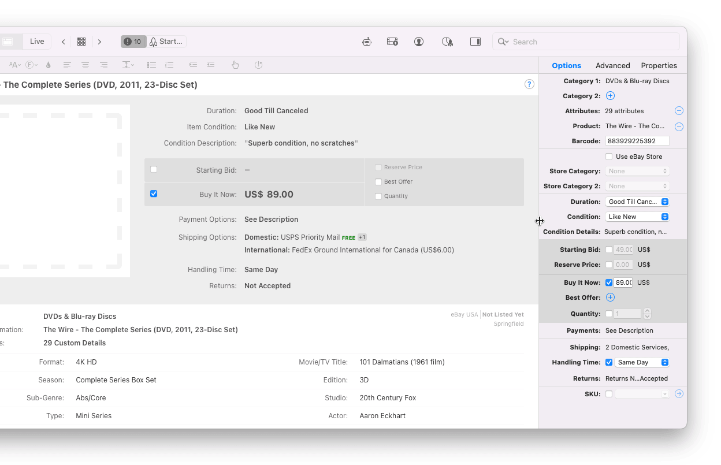Enable Best Offer checkbox in preview

378,182
